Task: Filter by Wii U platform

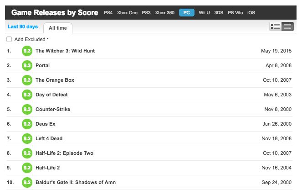Action: click(x=205, y=13)
